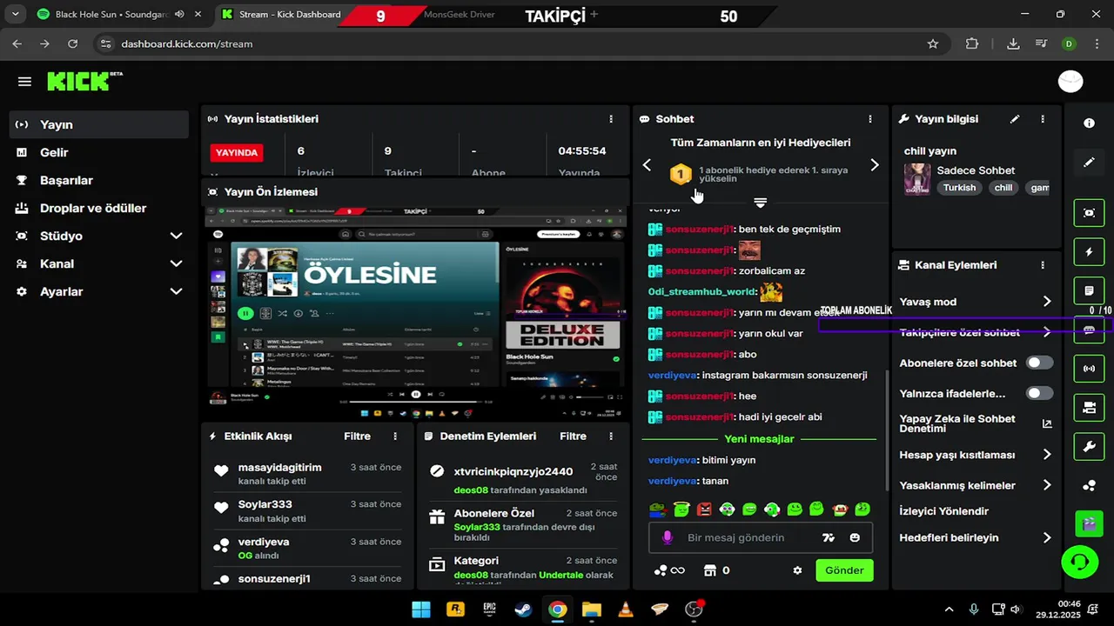Screen dimensions: 1114x626
Task: Show next top gifter with right arrow
Action: pyautogui.click(x=875, y=165)
